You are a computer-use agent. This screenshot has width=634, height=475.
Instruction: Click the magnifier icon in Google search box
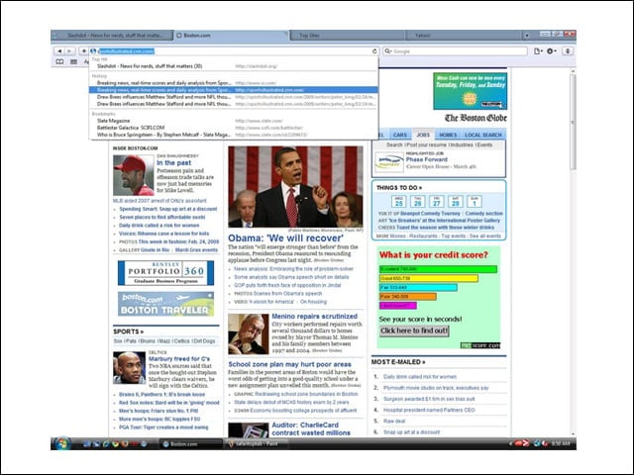click(x=387, y=50)
